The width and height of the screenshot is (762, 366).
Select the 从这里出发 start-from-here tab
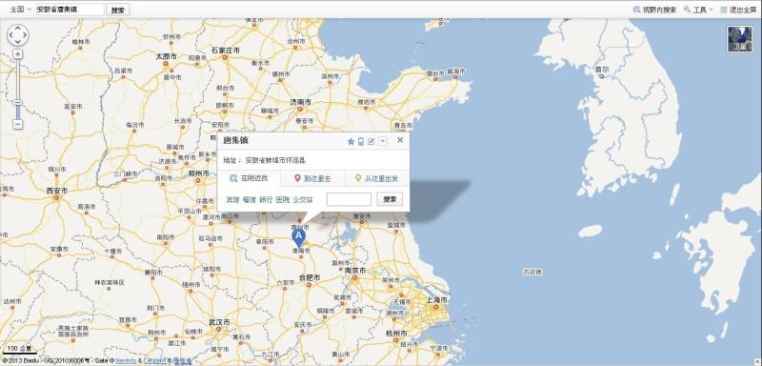pos(377,178)
